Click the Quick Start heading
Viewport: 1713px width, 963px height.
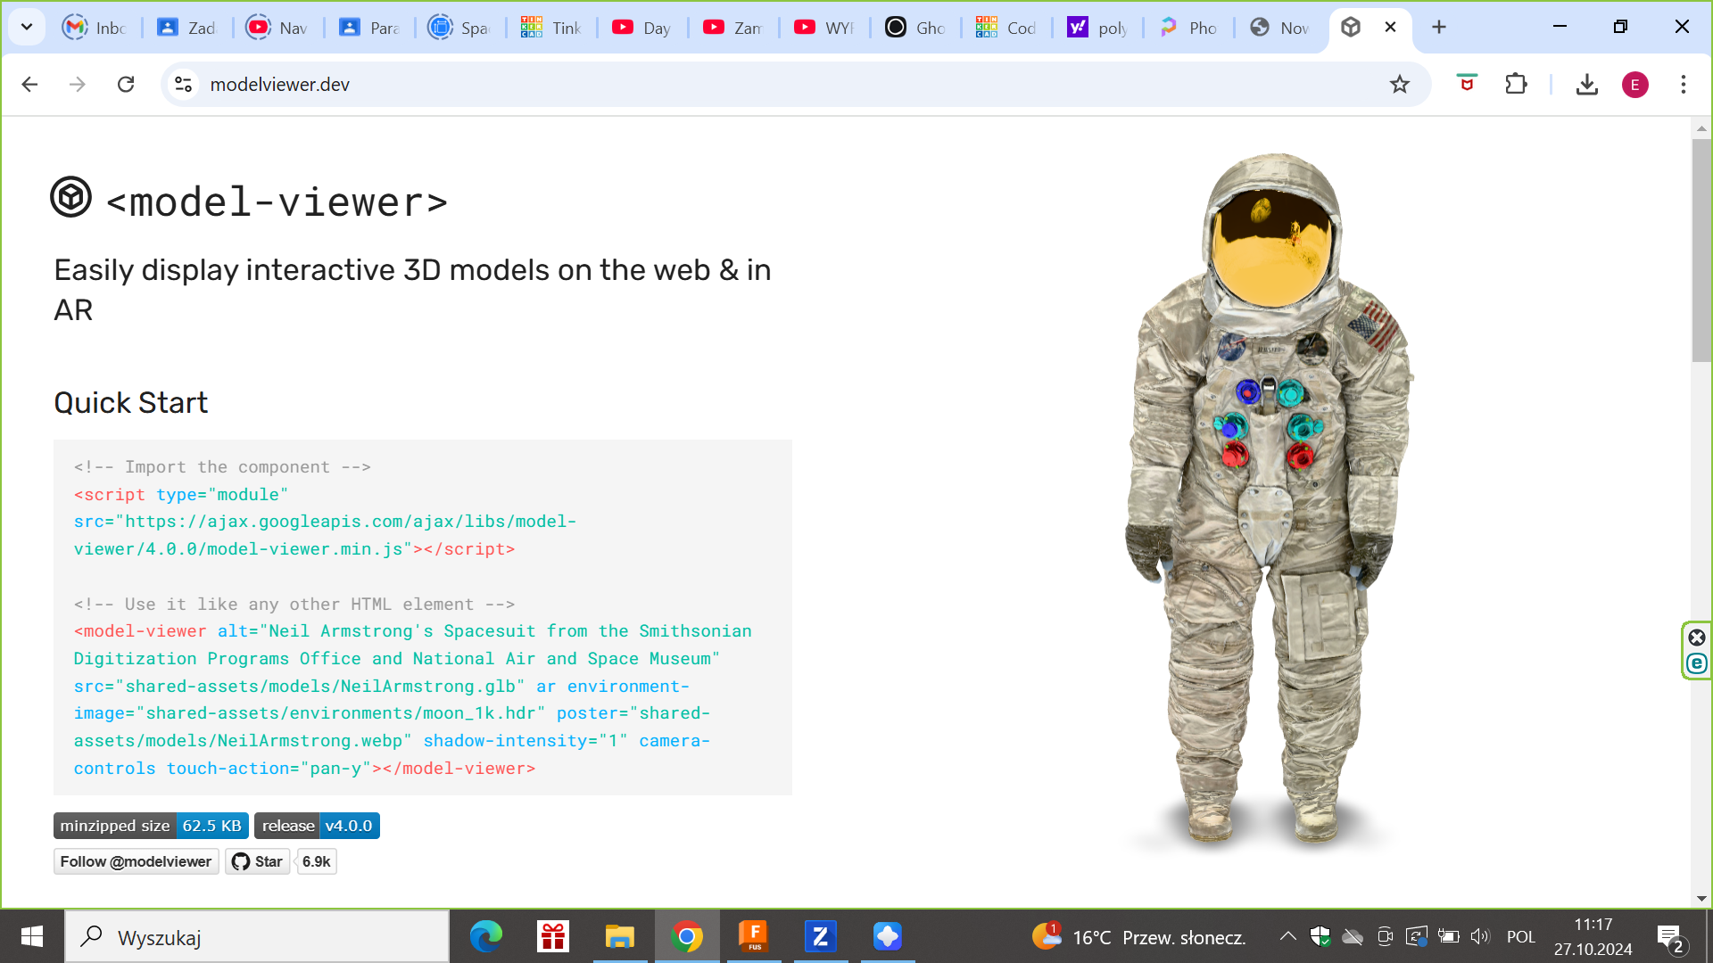pos(131,403)
